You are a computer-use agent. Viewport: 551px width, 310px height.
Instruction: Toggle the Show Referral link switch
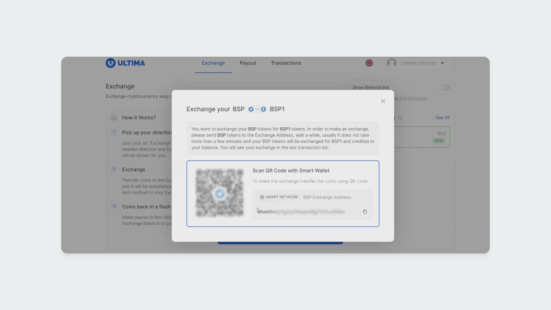pos(446,88)
